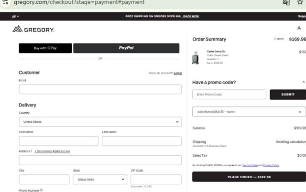Choose the PayPal checkout button

126,48
